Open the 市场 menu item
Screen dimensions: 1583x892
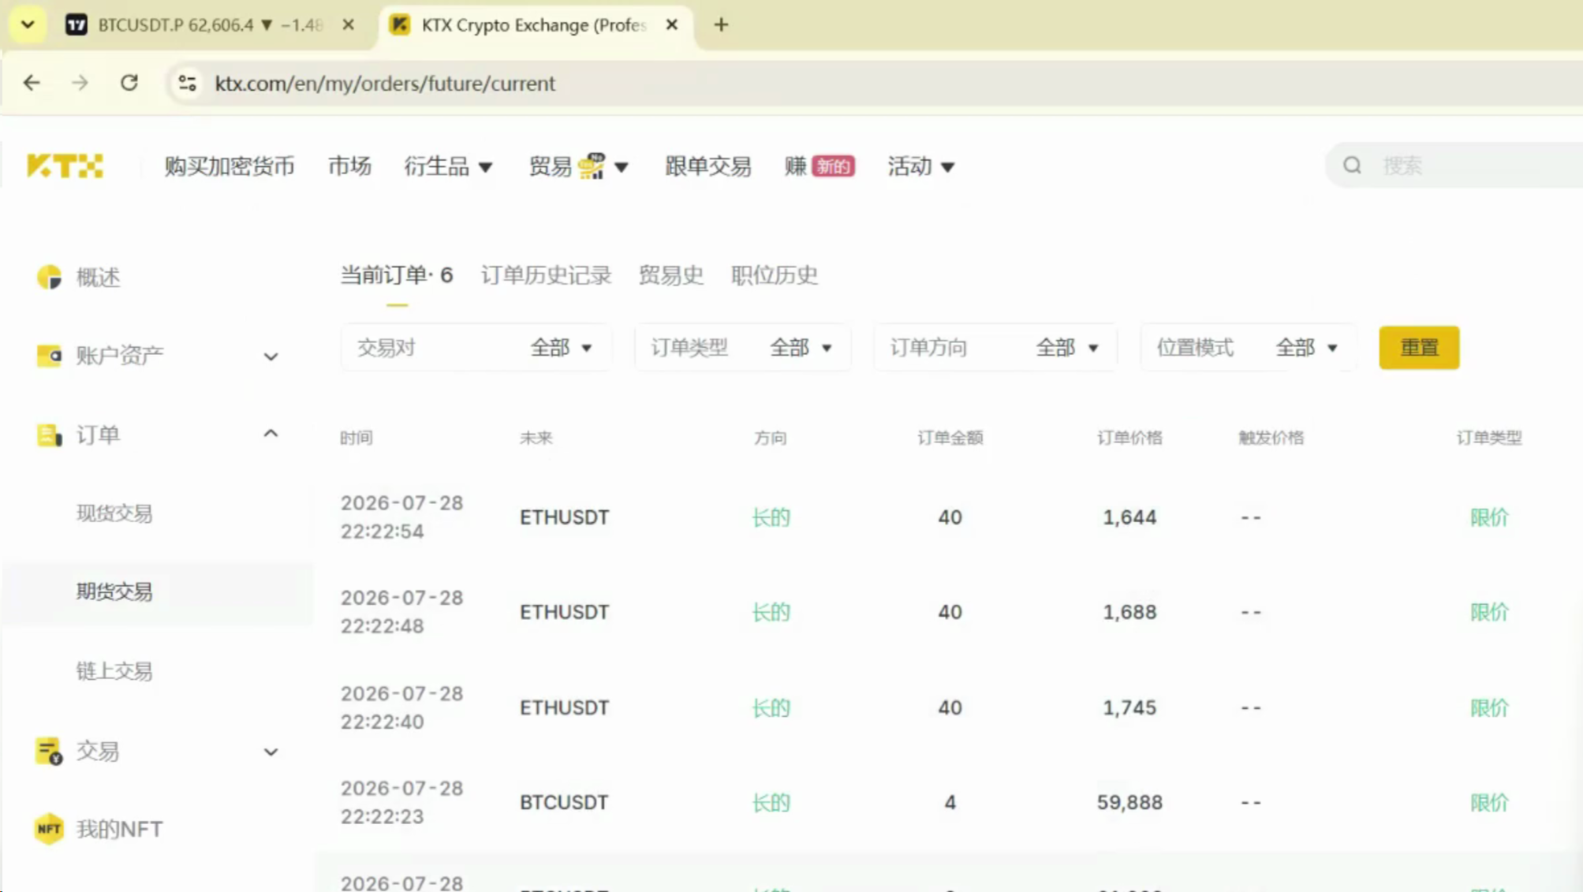(x=349, y=166)
